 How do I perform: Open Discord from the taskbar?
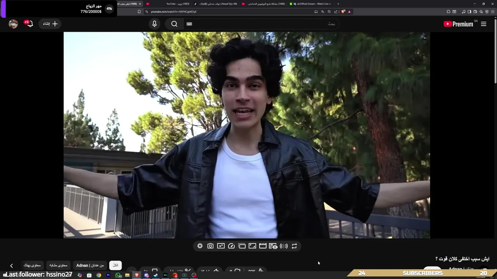(146, 275)
